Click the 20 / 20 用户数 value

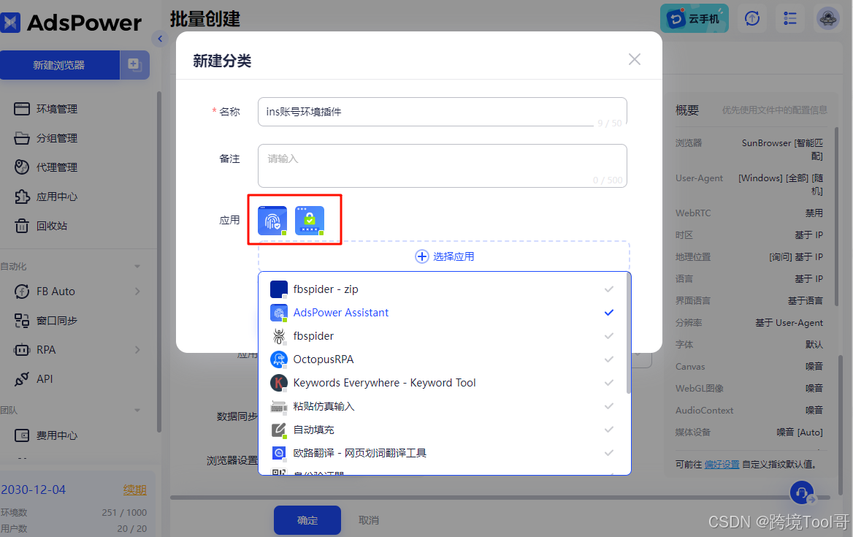click(x=131, y=528)
